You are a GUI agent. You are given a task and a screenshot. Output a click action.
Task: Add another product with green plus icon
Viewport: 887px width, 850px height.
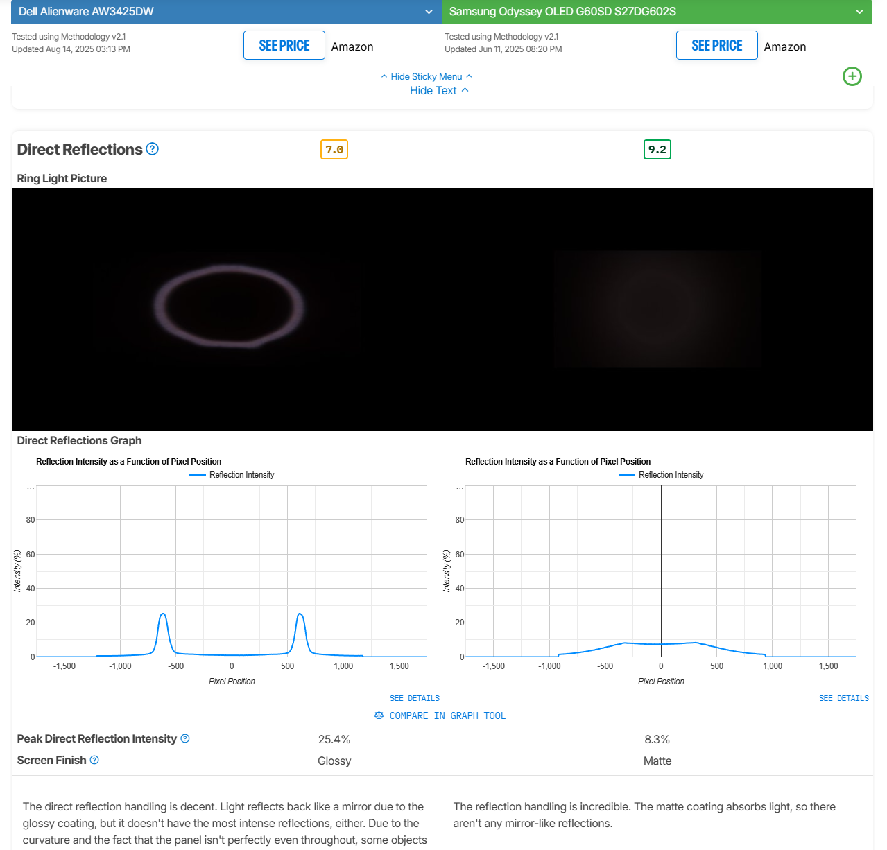(852, 76)
